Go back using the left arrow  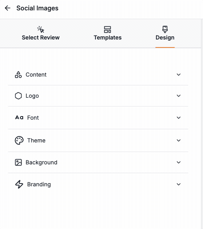pos(8,8)
